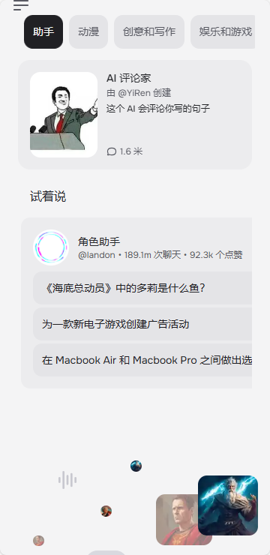Click the @YiRen creator line
270x555 pixels.
click(x=139, y=93)
